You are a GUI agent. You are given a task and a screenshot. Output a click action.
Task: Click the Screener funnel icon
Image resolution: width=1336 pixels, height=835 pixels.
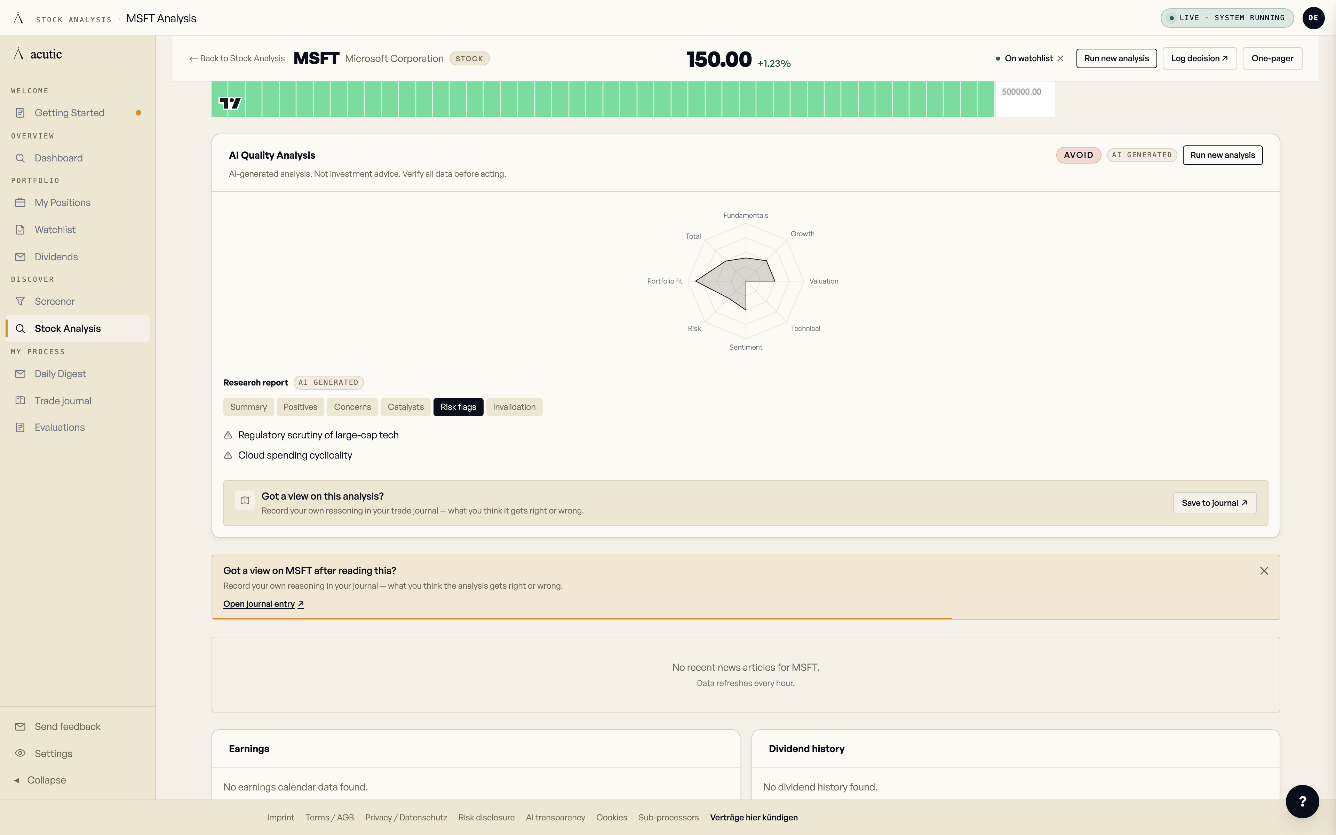click(x=21, y=302)
